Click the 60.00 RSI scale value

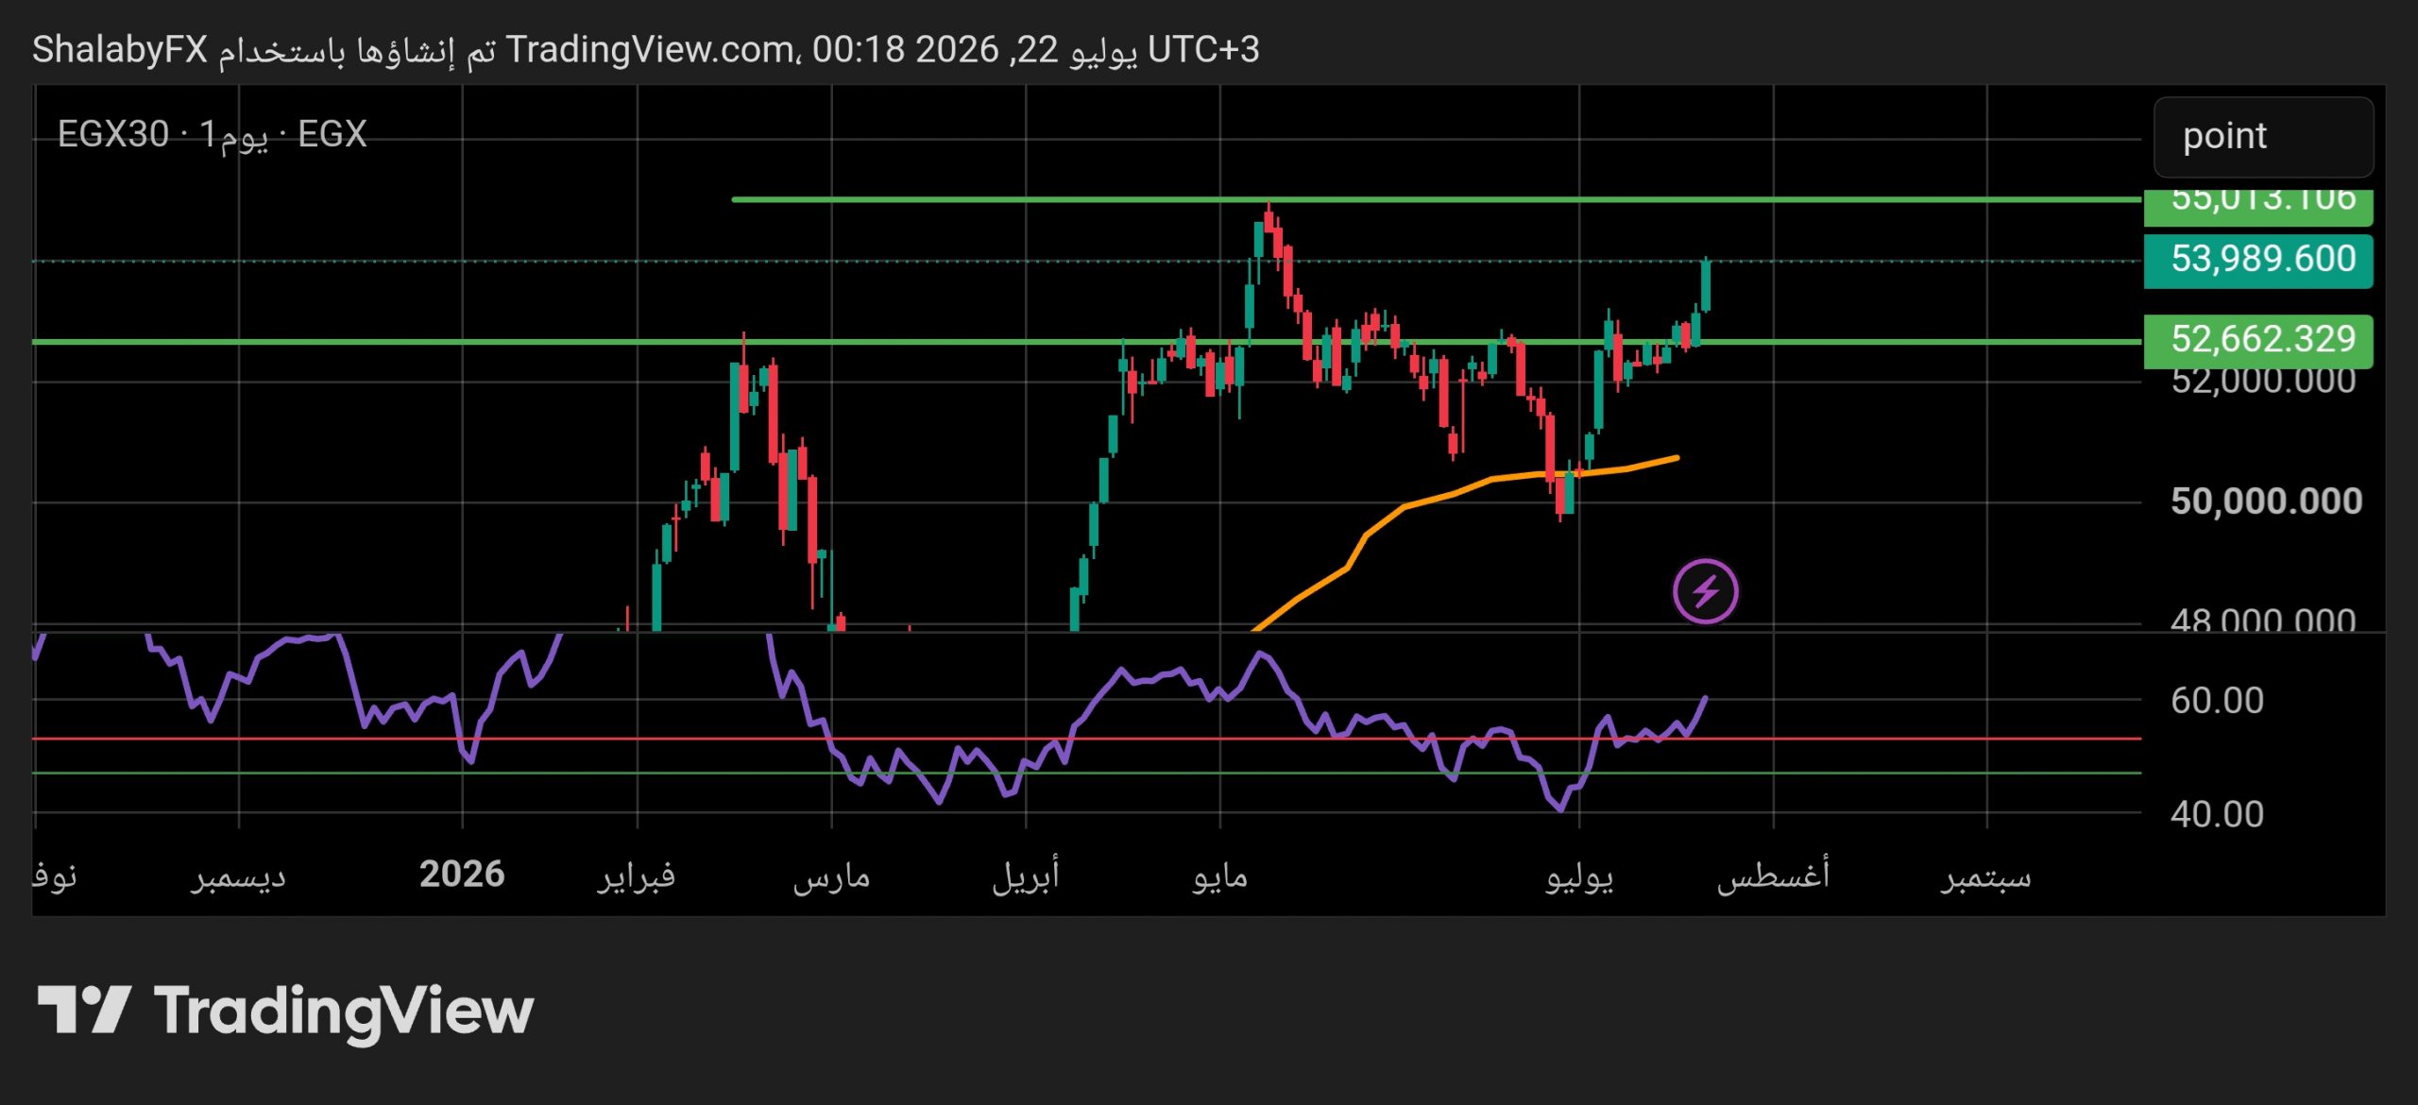2217,701
